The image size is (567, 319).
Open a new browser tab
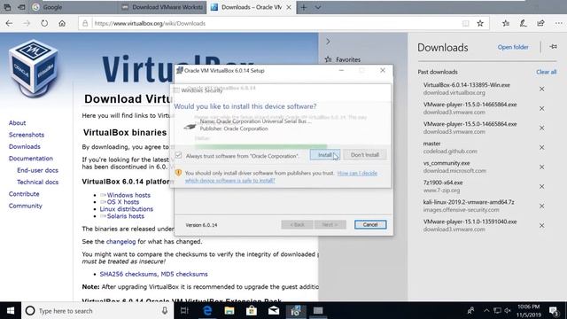click(303, 7)
